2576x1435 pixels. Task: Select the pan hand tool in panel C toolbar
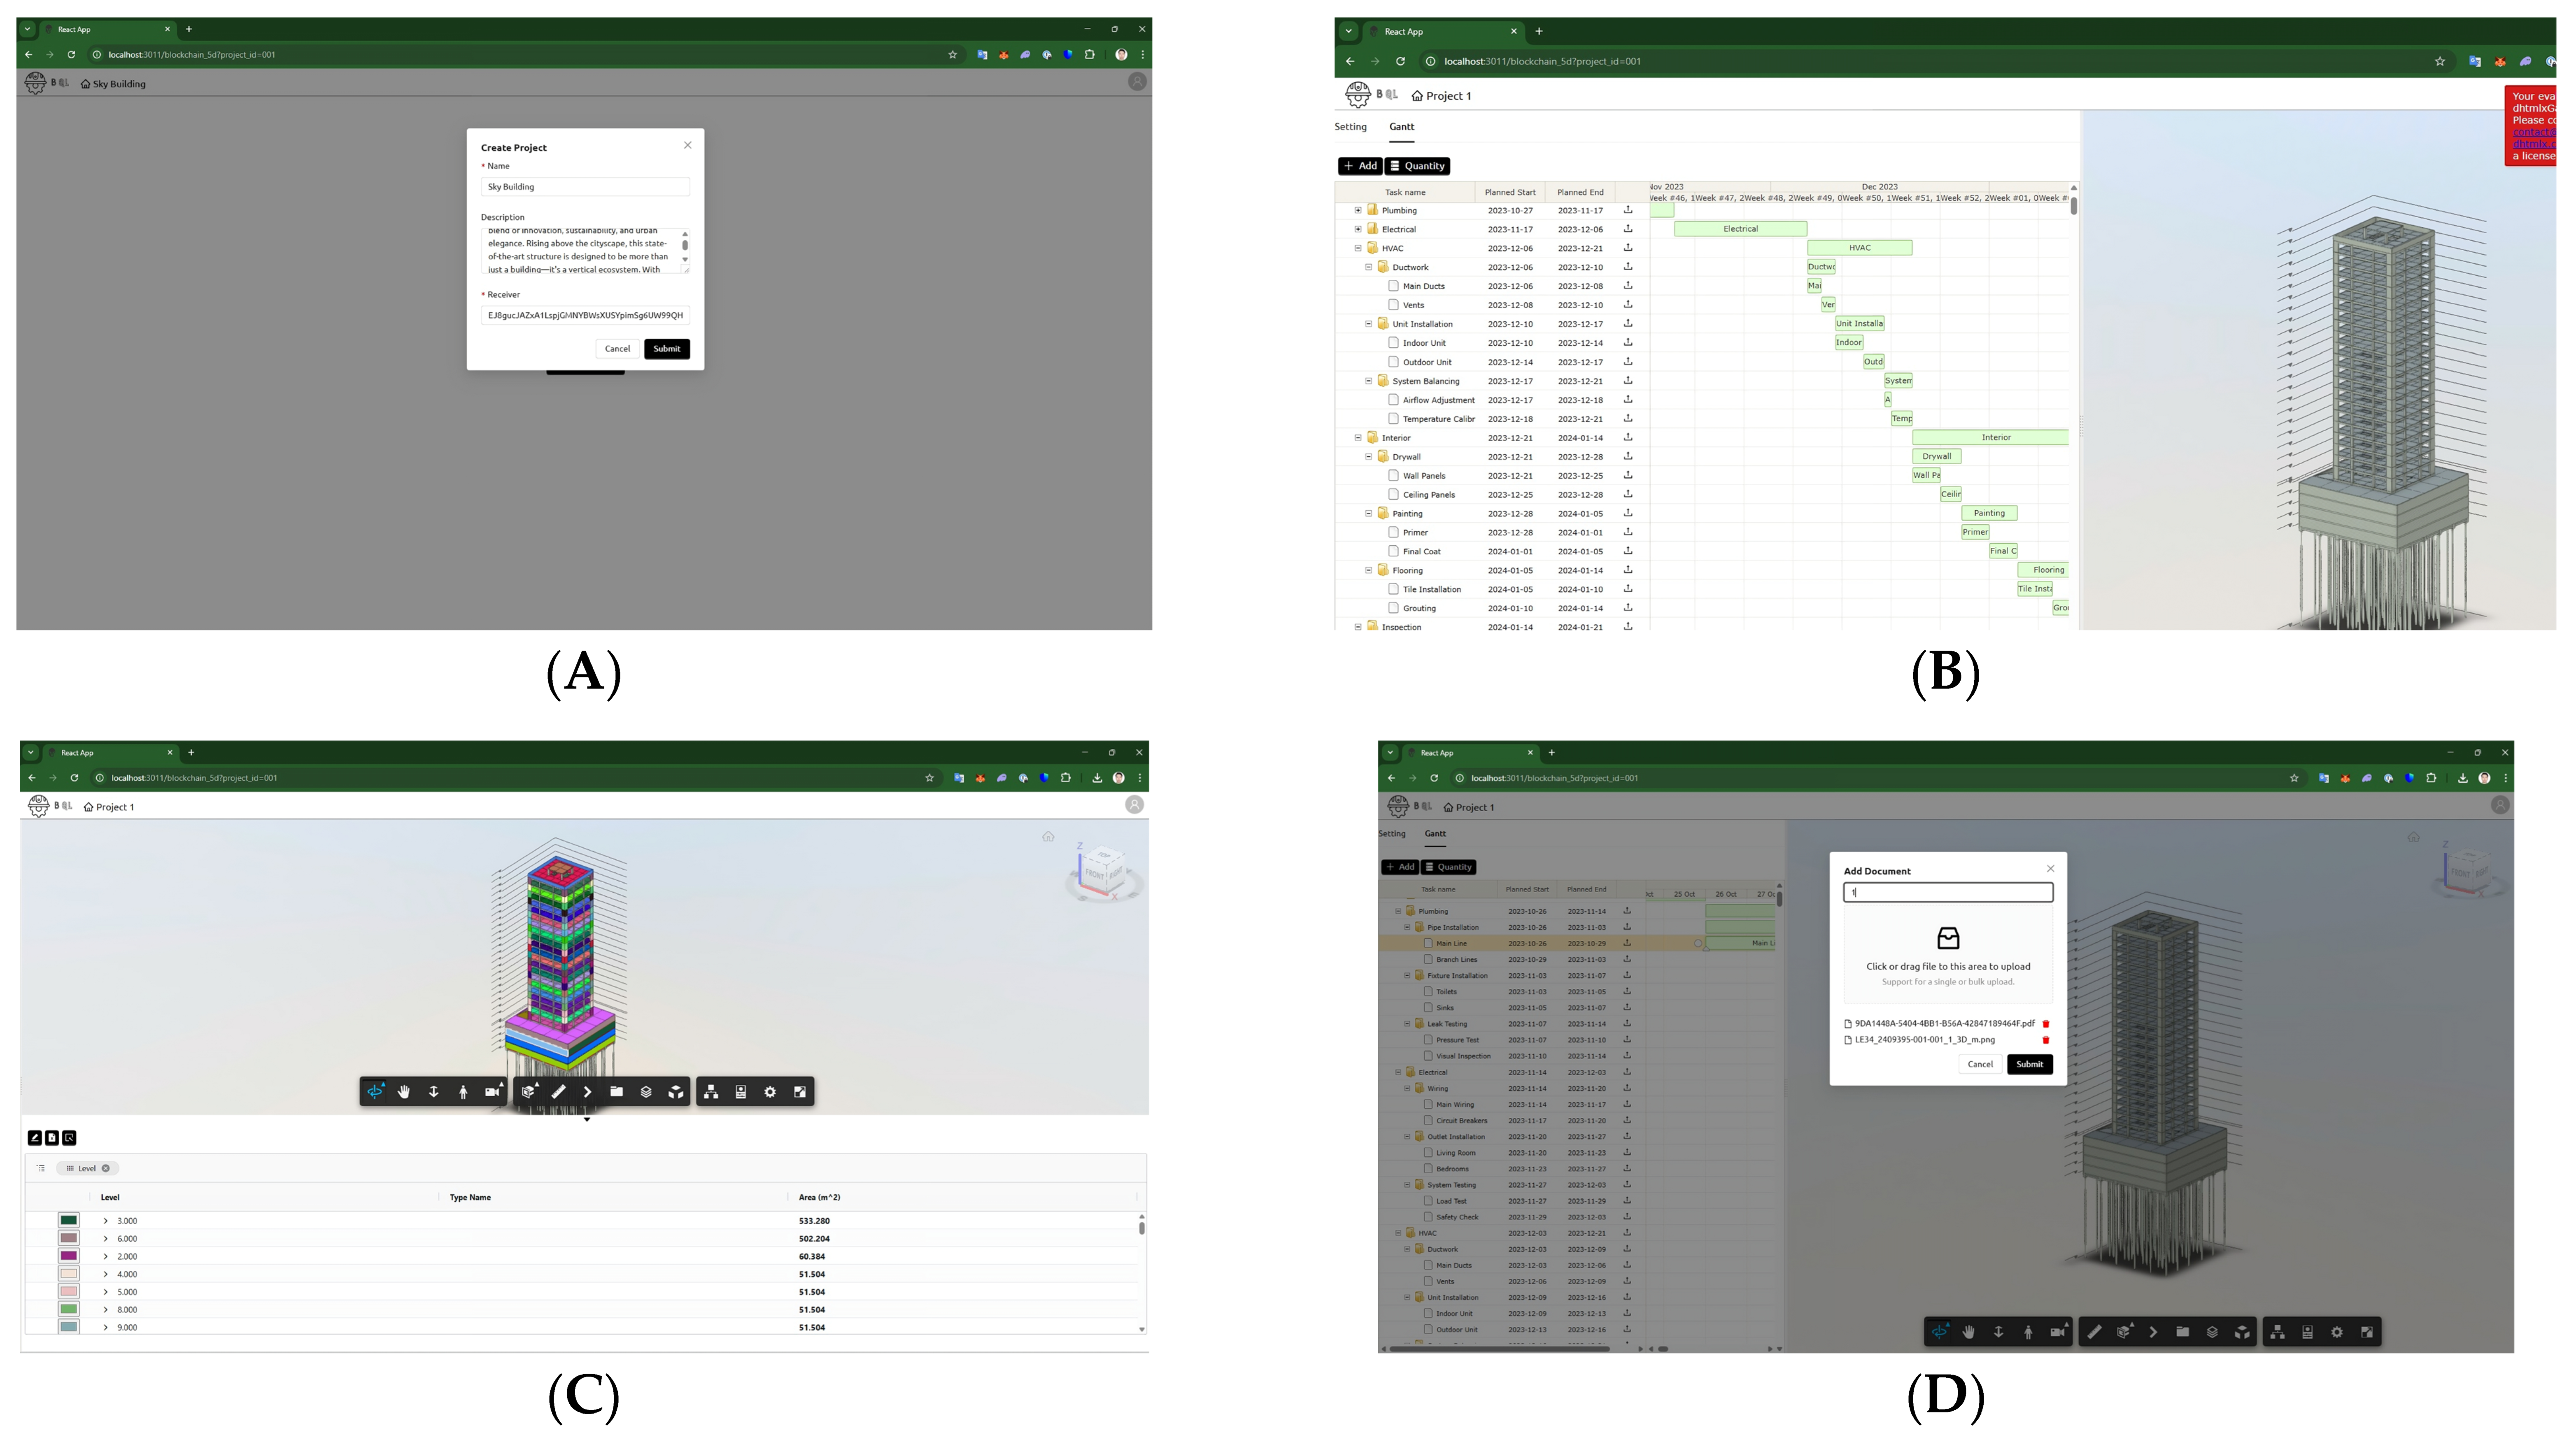coord(404,1092)
